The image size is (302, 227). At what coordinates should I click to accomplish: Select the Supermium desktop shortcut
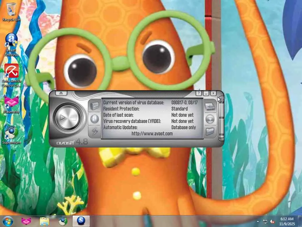(x=12, y=135)
